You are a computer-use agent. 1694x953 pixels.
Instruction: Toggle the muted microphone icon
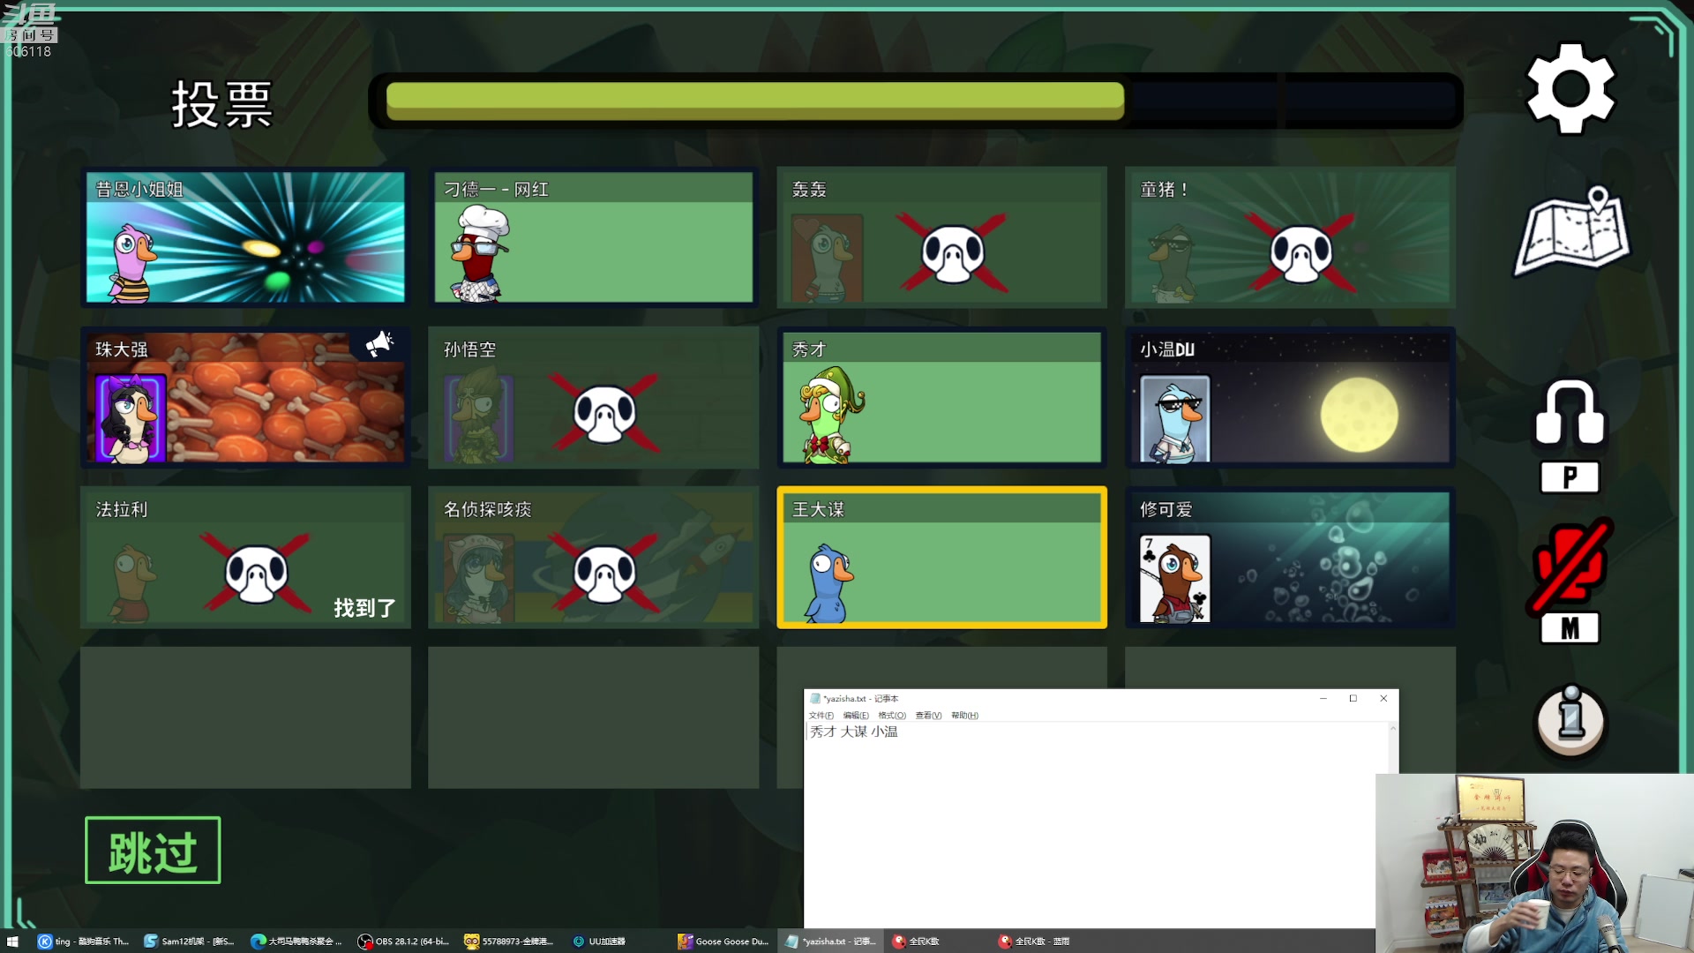coord(1570,566)
